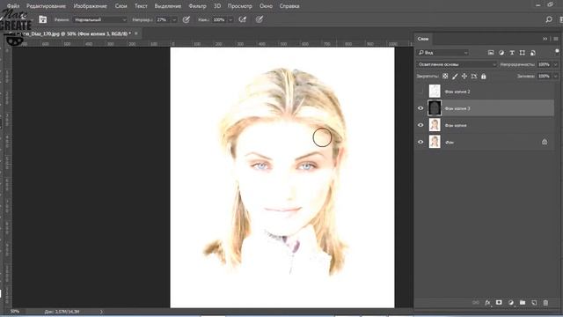Toggle pressure for opacity icon in options bar

[186, 19]
